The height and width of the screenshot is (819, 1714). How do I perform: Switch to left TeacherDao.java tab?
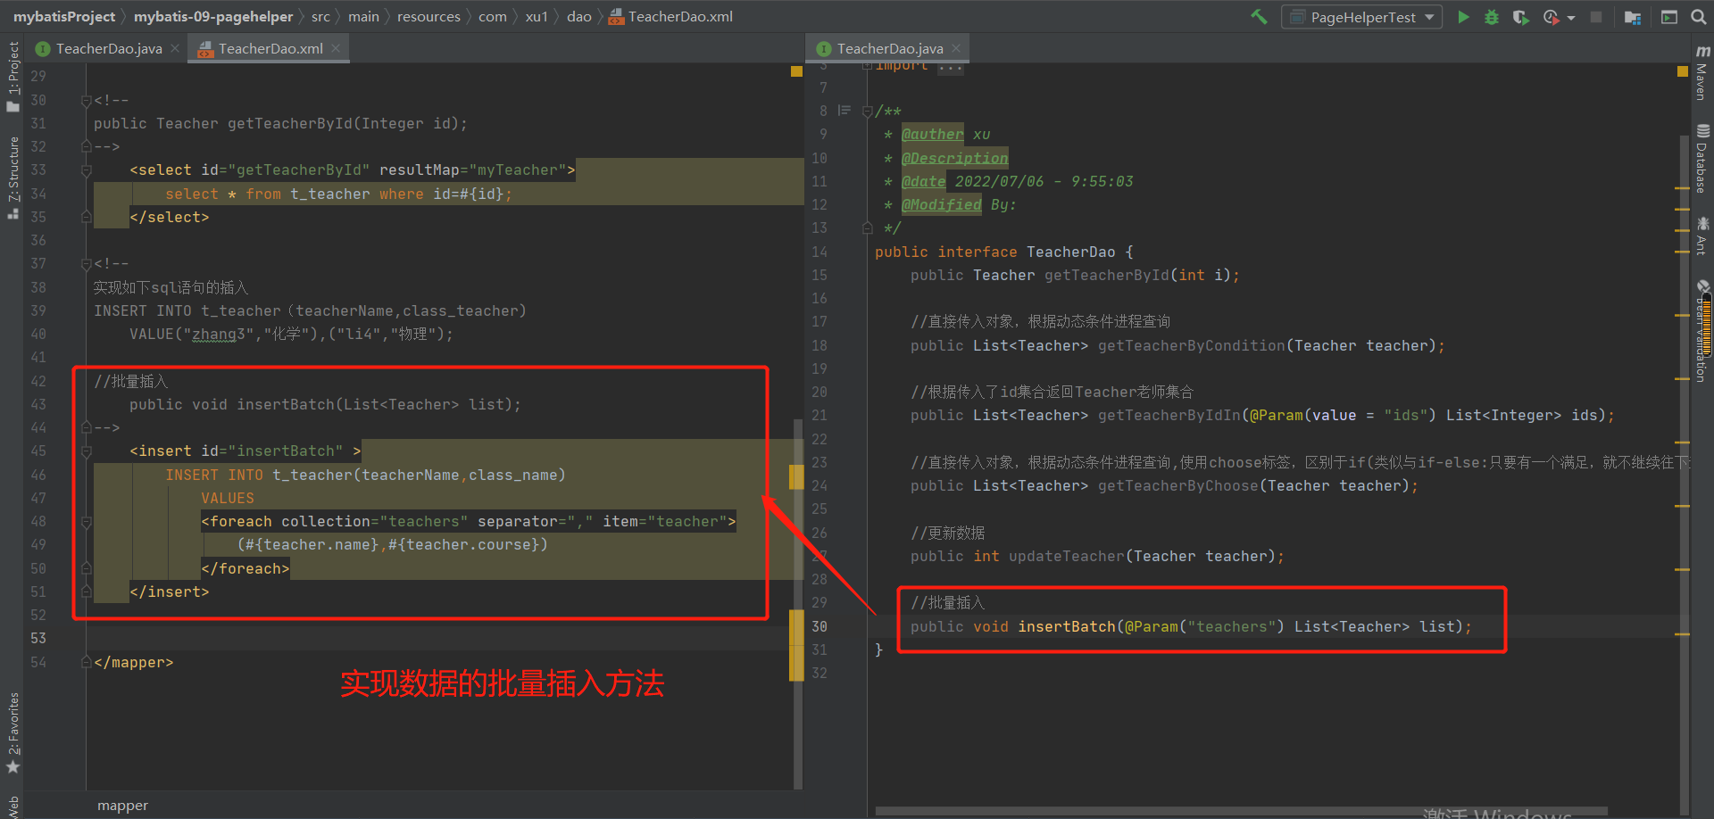pos(109,49)
